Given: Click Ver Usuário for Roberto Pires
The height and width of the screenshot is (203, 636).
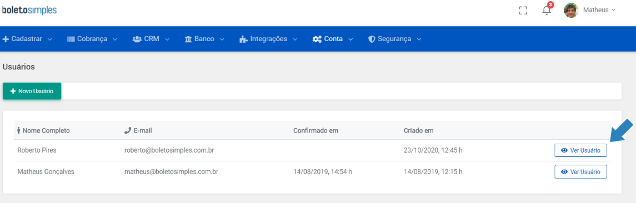Looking at the screenshot, I should 580,150.
